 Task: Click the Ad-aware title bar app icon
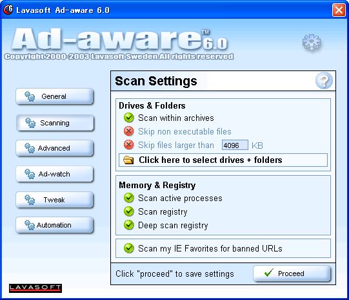(8, 10)
